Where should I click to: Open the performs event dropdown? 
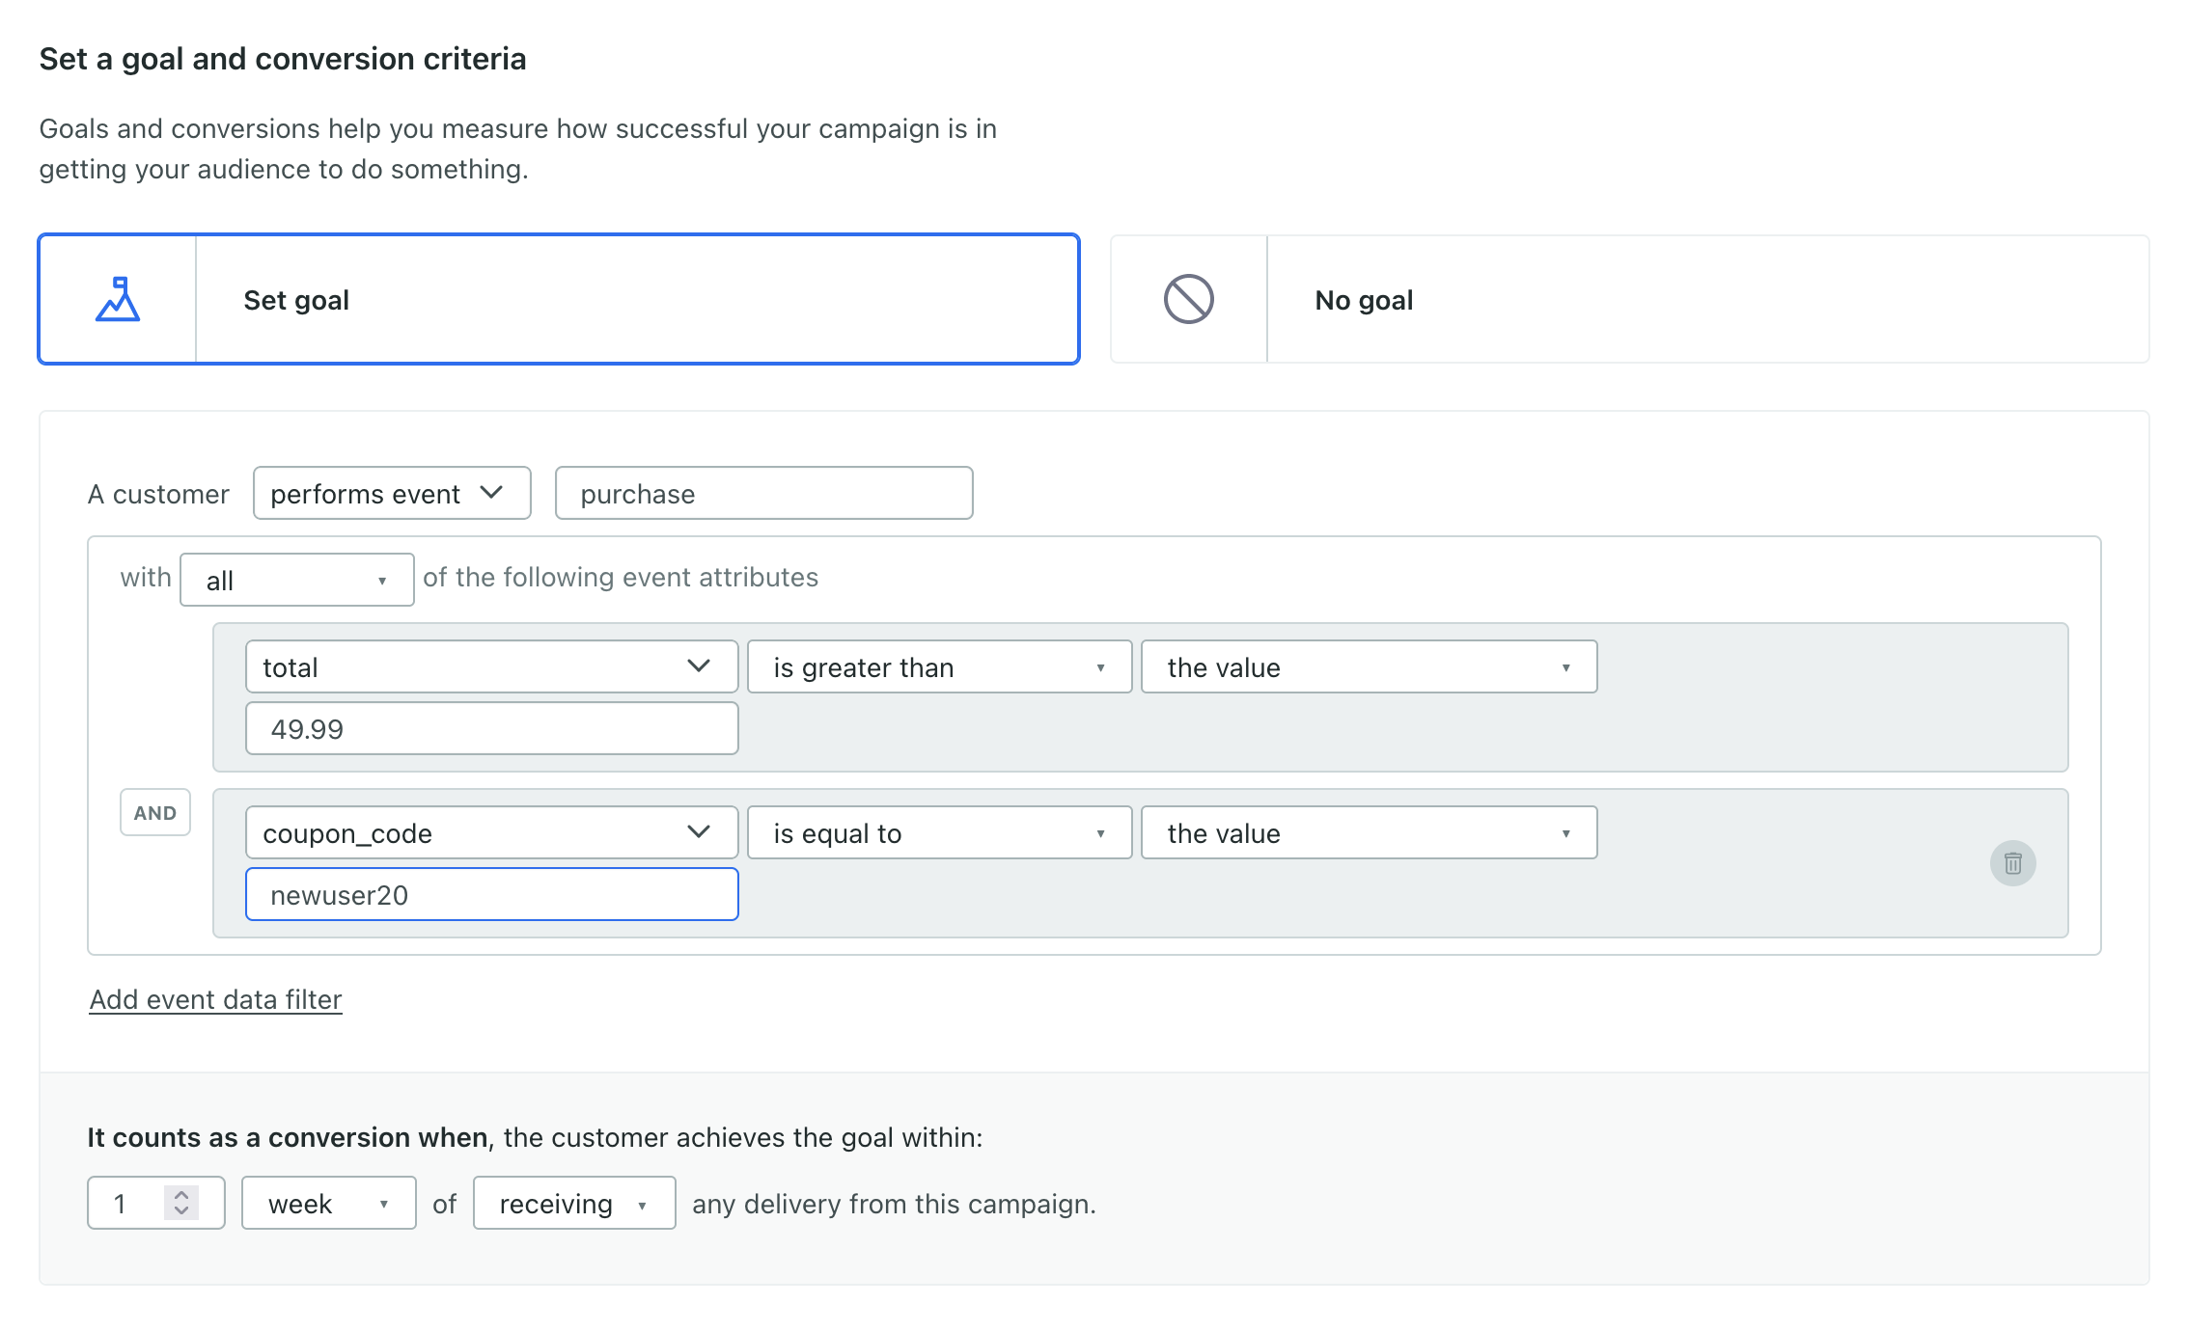click(392, 494)
